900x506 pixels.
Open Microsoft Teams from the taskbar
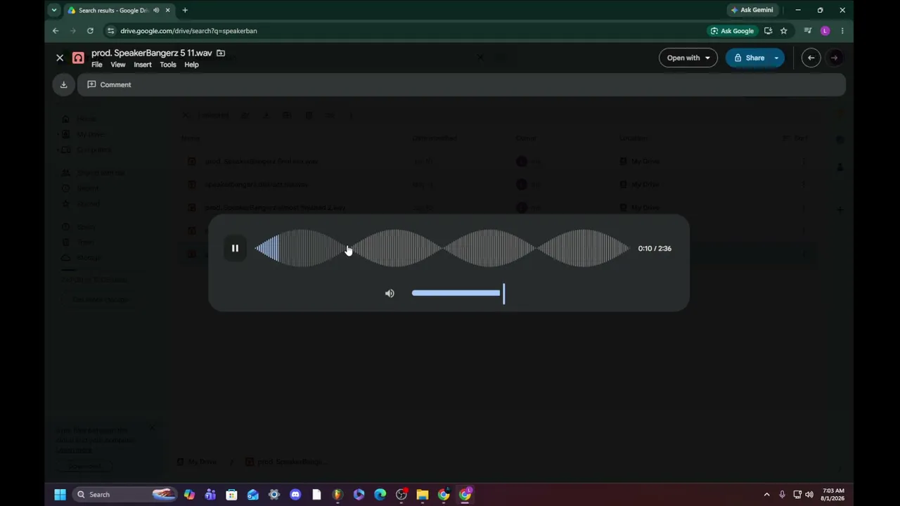click(x=210, y=495)
